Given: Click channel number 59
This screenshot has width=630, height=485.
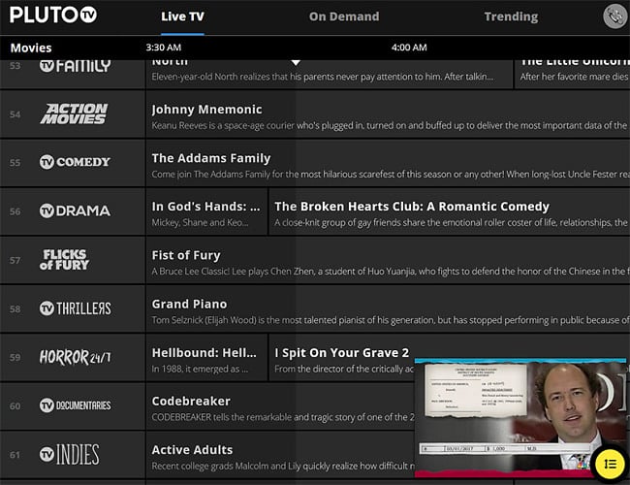Looking at the screenshot, I should click(x=15, y=357).
